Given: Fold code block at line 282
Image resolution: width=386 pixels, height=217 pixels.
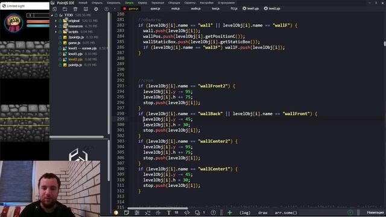Looking at the screenshot, I should [126, 25].
